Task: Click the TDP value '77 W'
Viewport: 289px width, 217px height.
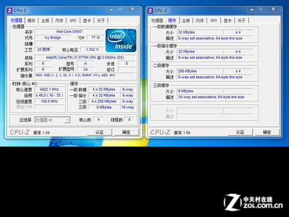Action: tap(95, 38)
